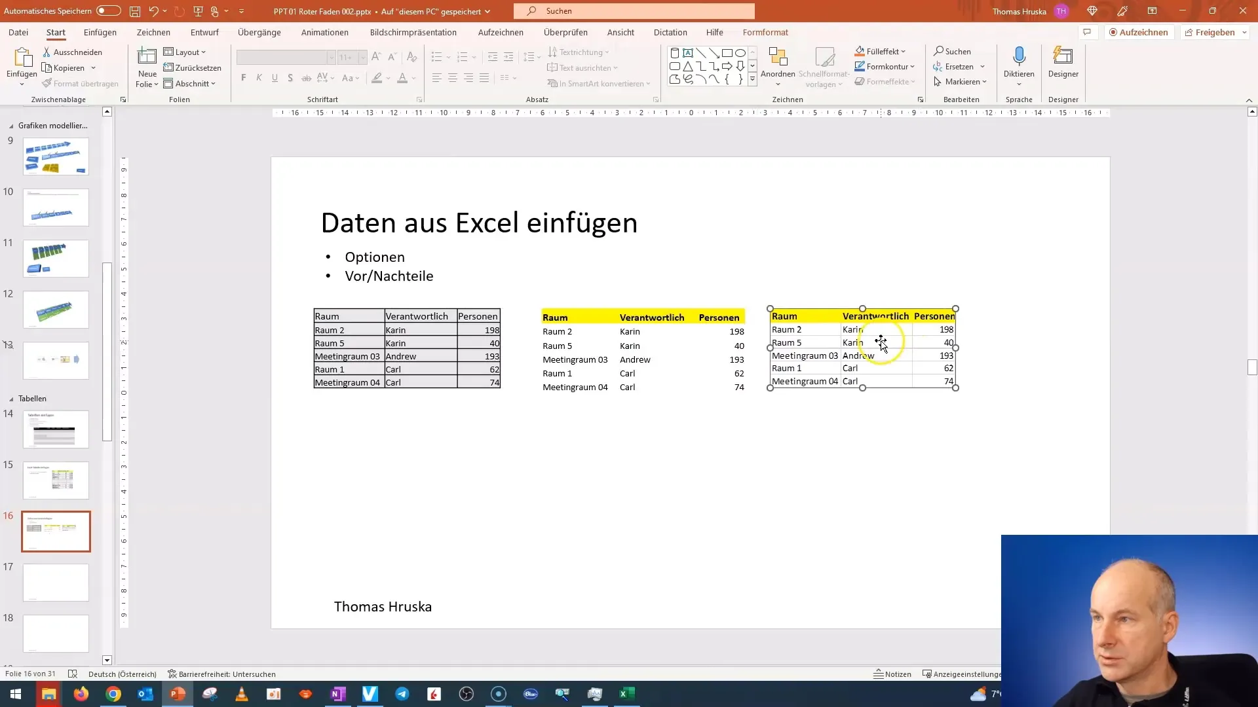Open the Schriftart size dropdown field
The width and height of the screenshot is (1258, 707).
pyautogui.click(x=363, y=59)
